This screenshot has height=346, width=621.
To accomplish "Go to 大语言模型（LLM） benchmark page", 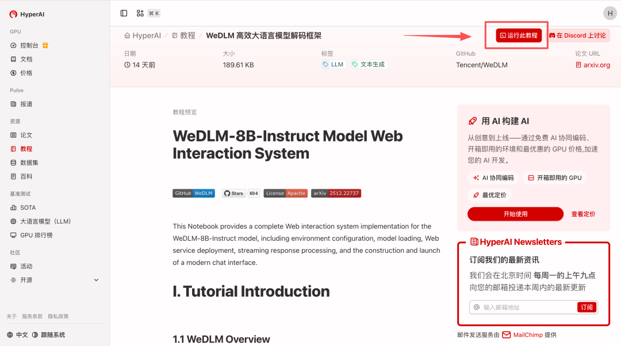I will click(45, 221).
